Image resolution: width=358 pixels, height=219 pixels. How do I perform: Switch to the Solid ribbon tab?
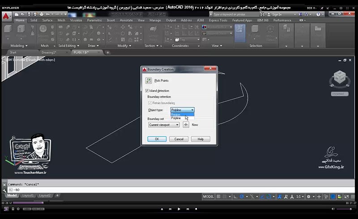pyautogui.click(x=34, y=20)
